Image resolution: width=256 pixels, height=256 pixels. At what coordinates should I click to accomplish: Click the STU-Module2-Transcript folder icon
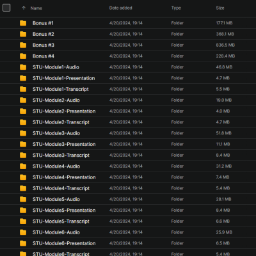pos(23,122)
